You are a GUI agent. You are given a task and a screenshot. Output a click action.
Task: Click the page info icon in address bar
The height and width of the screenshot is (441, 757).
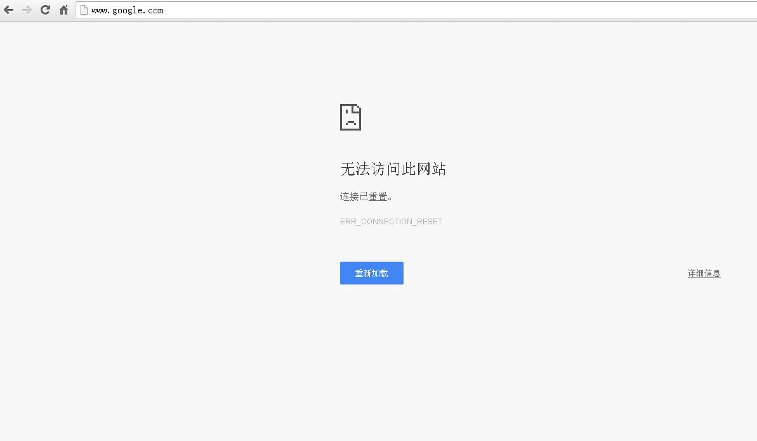click(x=84, y=10)
